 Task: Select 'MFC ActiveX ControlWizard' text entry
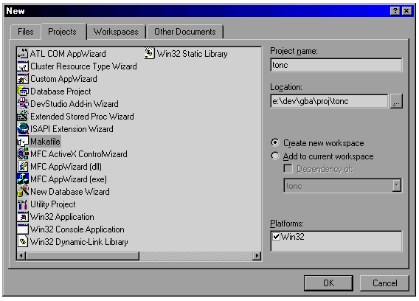[79, 154]
